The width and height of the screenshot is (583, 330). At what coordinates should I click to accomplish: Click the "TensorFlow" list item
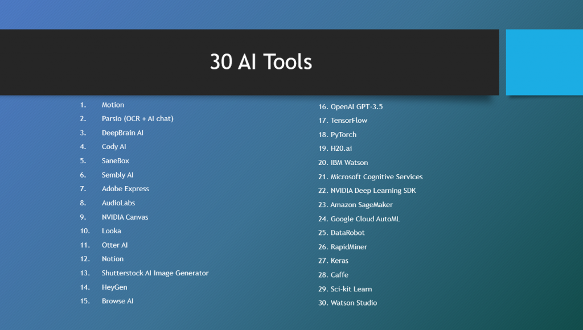[x=348, y=121]
